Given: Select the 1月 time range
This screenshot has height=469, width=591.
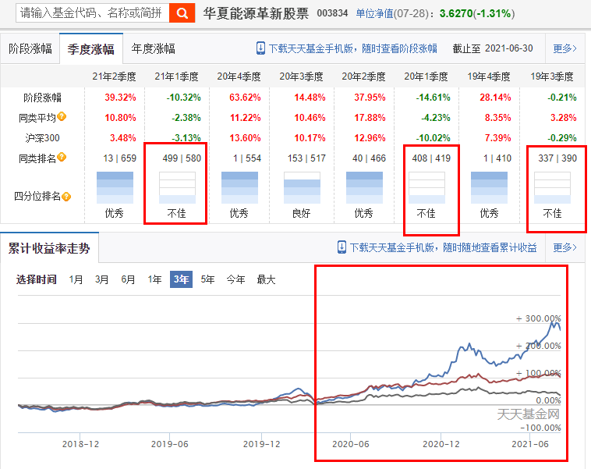Looking at the screenshot, I should coord(76,279).
